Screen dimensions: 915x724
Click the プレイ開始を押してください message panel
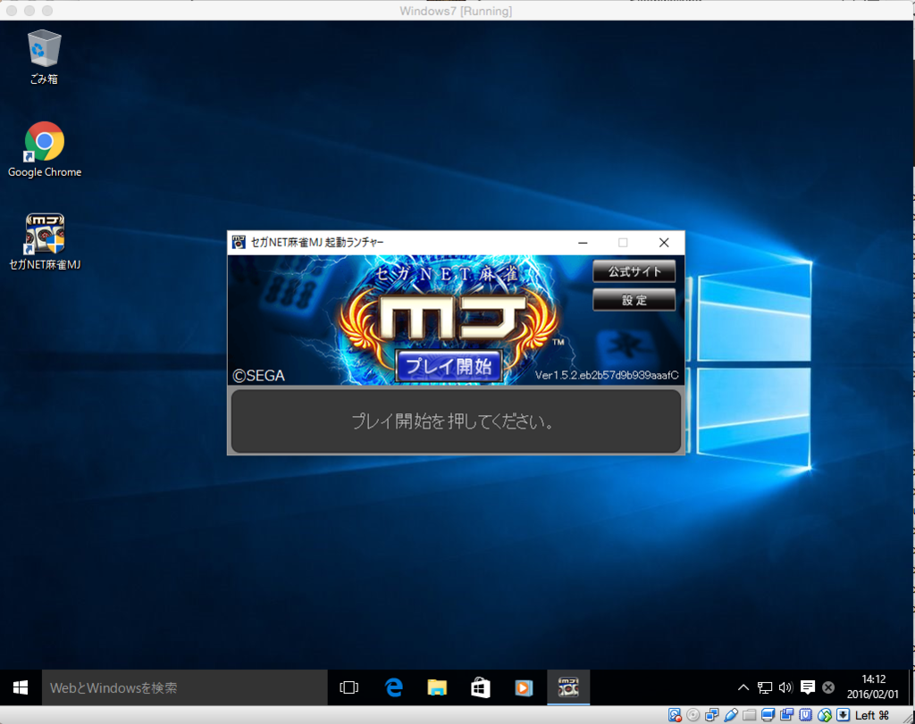(x=456, y=420)
